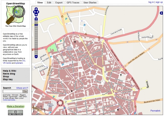This screenshot has height=116, width=164.
Task: Pan the map south with down arrow
Action: (x=36, y=15)
